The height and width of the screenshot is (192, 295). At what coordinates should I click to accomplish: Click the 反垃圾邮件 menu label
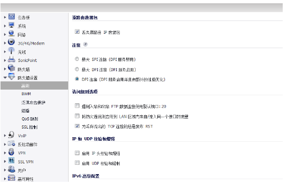coord(28,144)
